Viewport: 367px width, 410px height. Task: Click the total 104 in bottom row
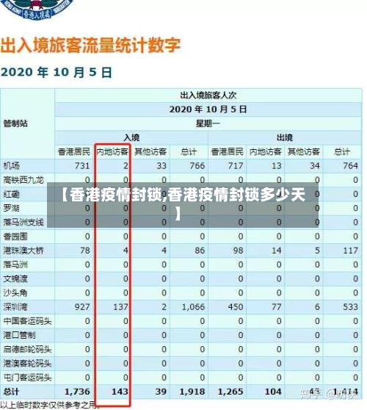(273, 392)
